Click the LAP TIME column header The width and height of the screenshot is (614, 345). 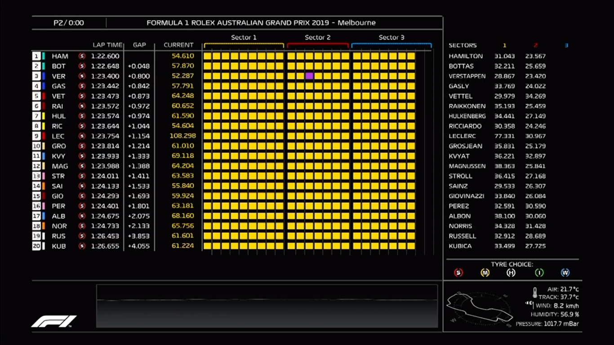pyautogui.click(x=107, y=45)
